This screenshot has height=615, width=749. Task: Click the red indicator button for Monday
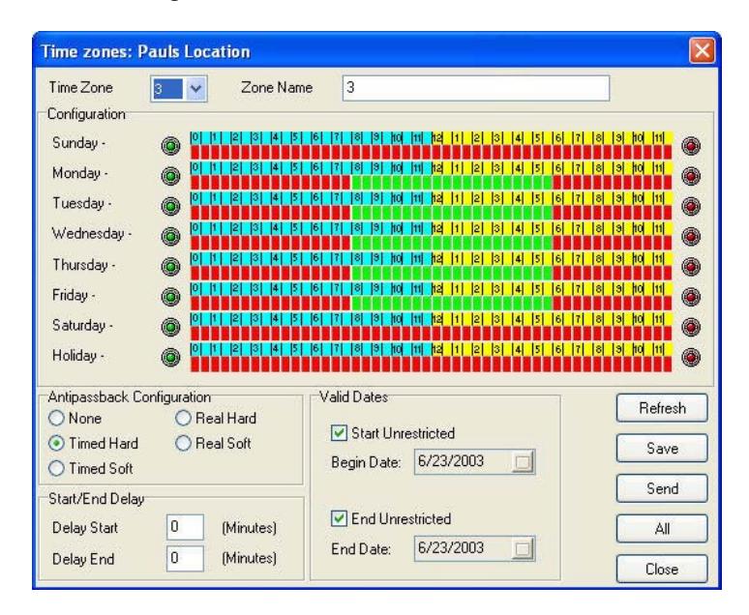pyautogui.click(x=691, y=176)
